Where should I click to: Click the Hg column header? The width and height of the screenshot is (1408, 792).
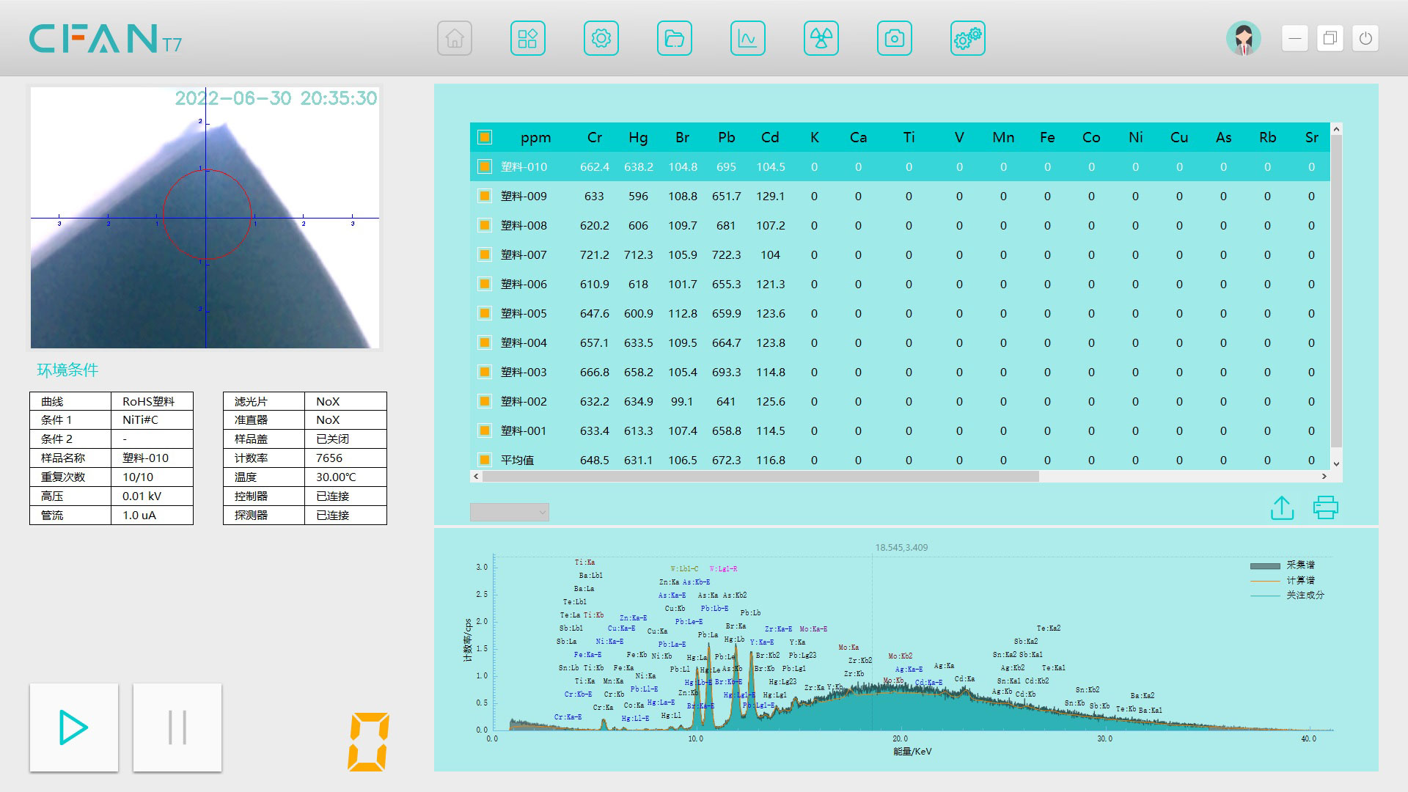[x=638, y=137]
